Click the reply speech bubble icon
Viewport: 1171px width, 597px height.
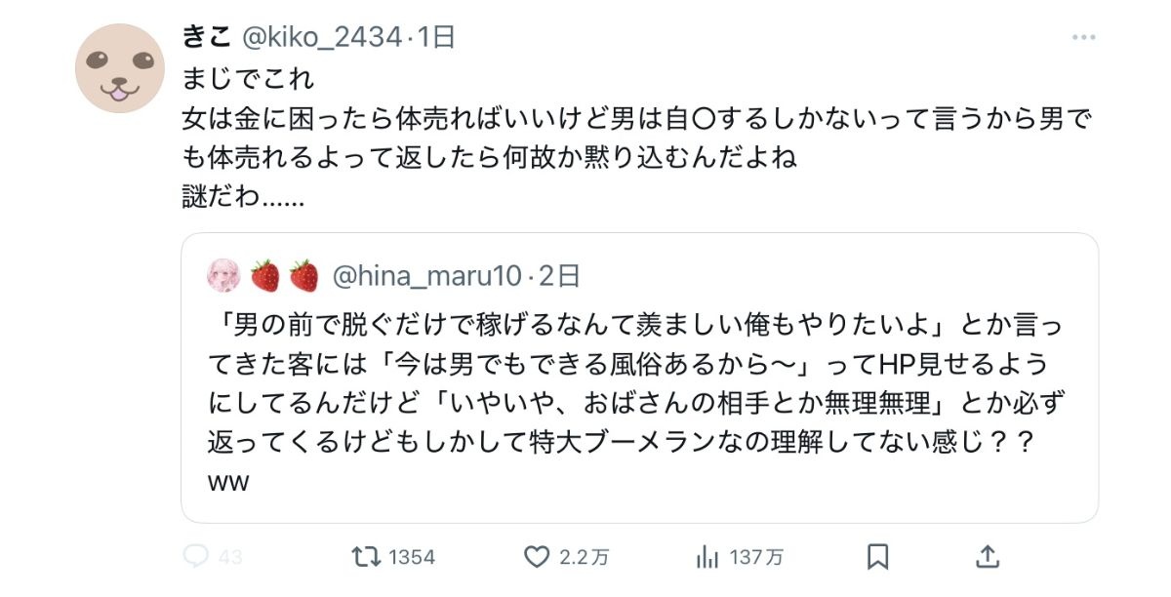point(196,557)
